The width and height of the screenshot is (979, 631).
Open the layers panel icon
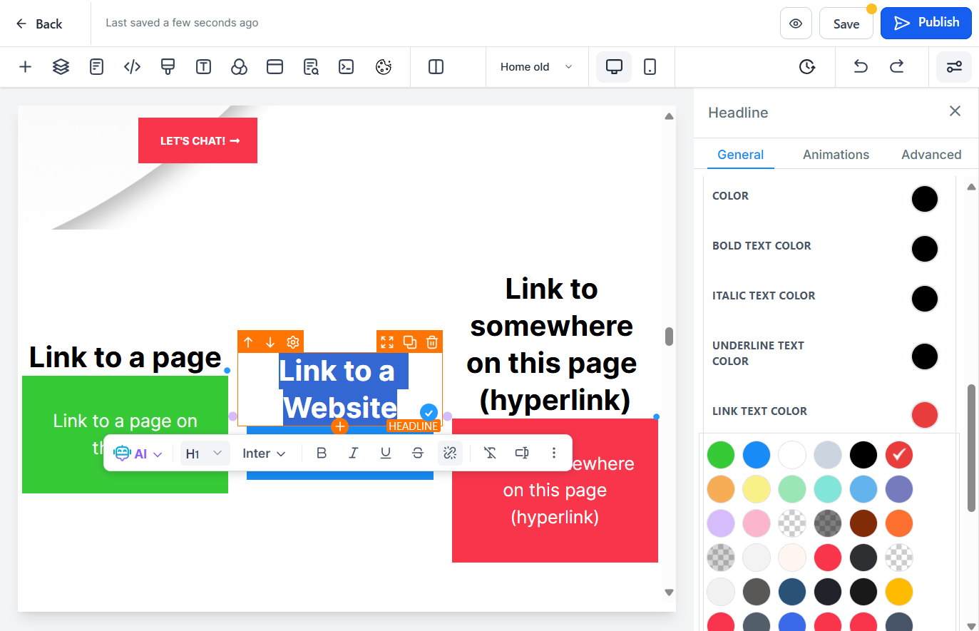[61, 67]
